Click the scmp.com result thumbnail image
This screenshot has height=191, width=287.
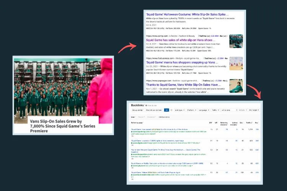click(x=236, y=41)
